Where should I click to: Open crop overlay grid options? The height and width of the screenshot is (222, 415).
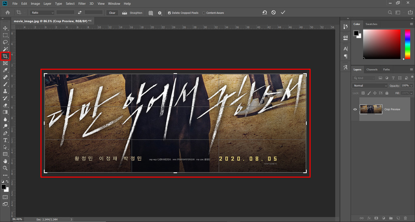click(x=151, y=13)
